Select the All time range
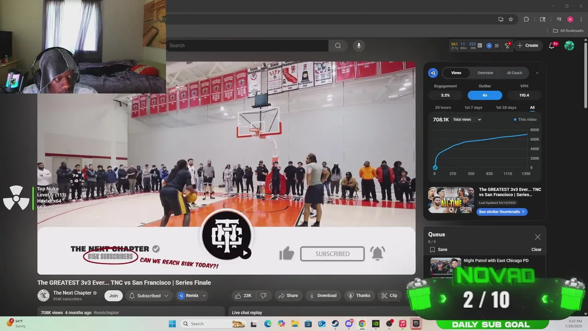Viewport: 588px width, 331px height. pos(532,108)
